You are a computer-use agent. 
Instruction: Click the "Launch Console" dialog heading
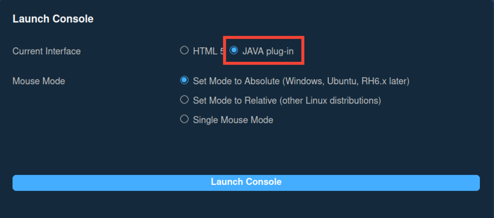pyautogui.click(x=53, y=19)
